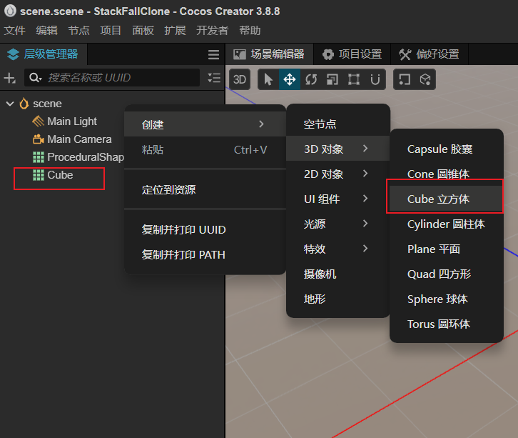Expand the 光源 submenu
Image resolution: width=518 pixels, height=438 pixels.
[x=337, y=224]
